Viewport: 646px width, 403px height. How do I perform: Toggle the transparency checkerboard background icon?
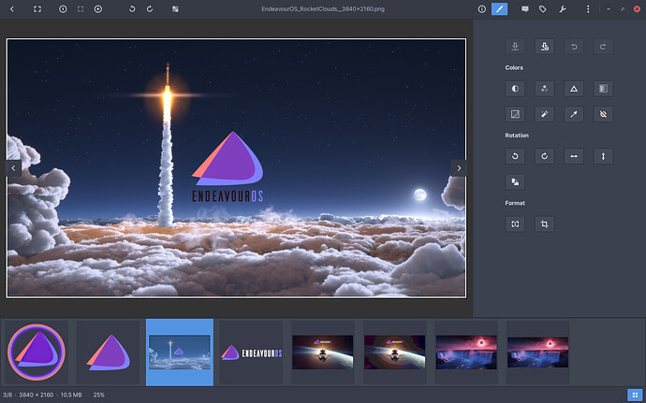pos(175,8)
